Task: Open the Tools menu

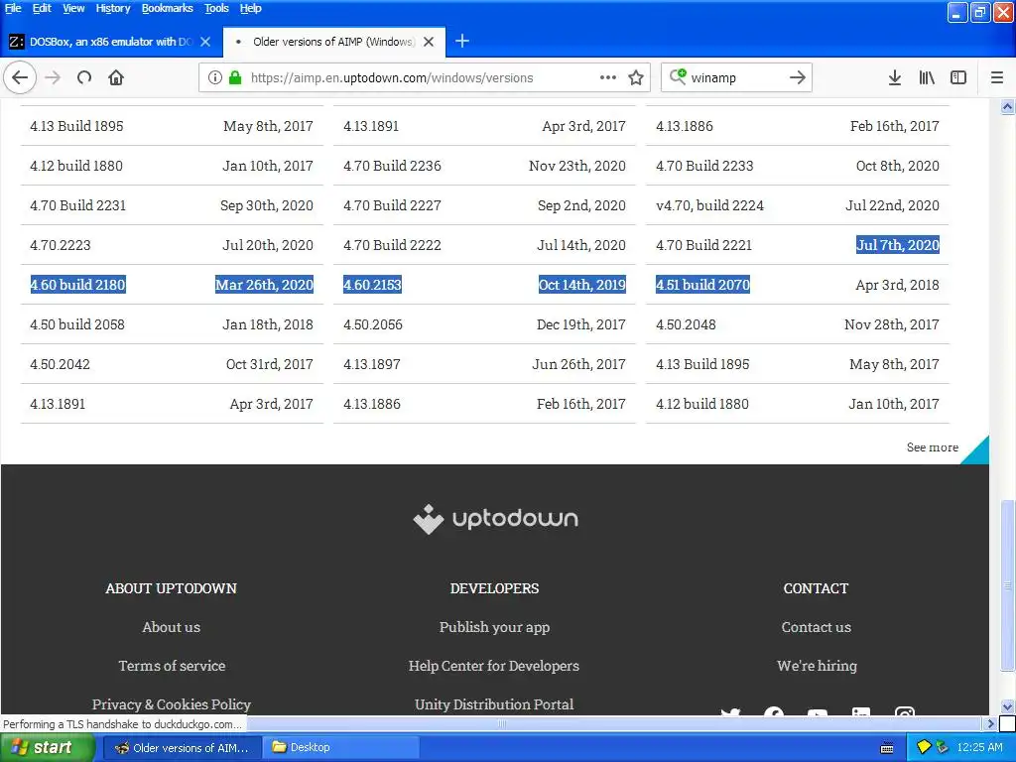Action: (x=216, y=8)
